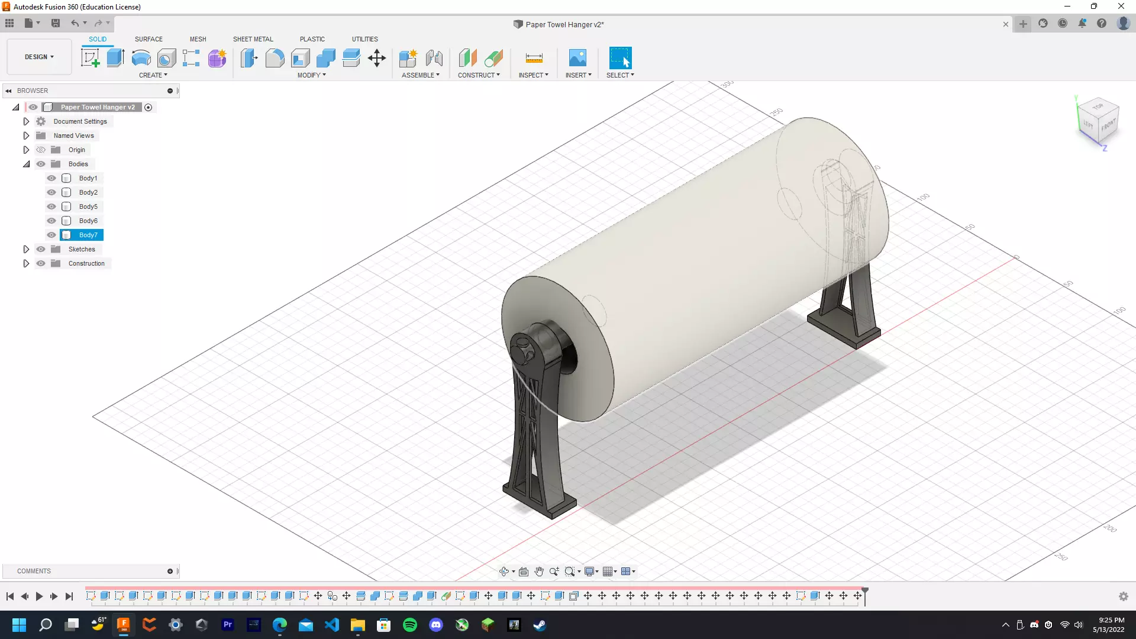Select the Extrude tool
Screen dimensions: 1136x639
click(115, 58)
